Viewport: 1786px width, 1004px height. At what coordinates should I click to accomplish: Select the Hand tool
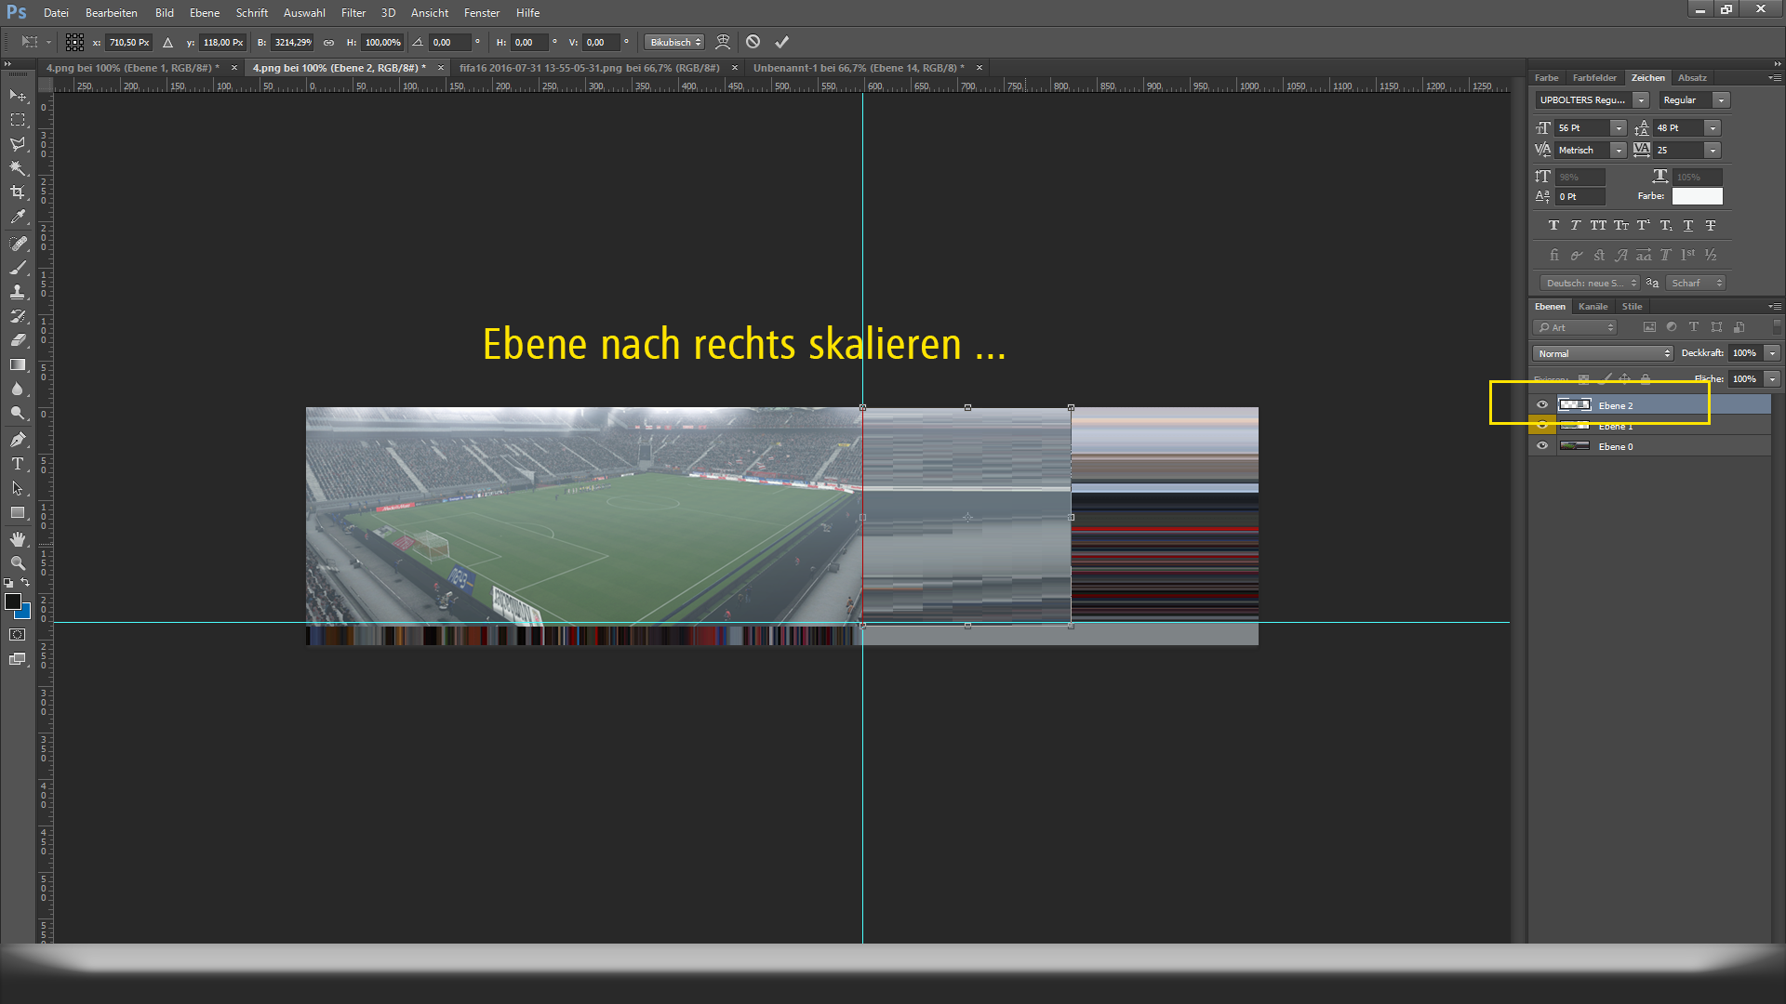18,539
